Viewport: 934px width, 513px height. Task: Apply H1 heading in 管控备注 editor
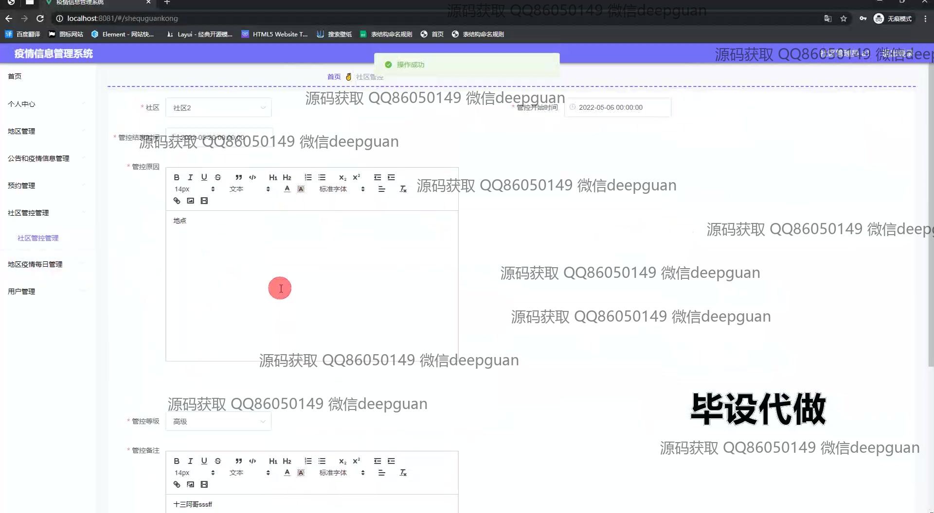click(x=273, y=461)
